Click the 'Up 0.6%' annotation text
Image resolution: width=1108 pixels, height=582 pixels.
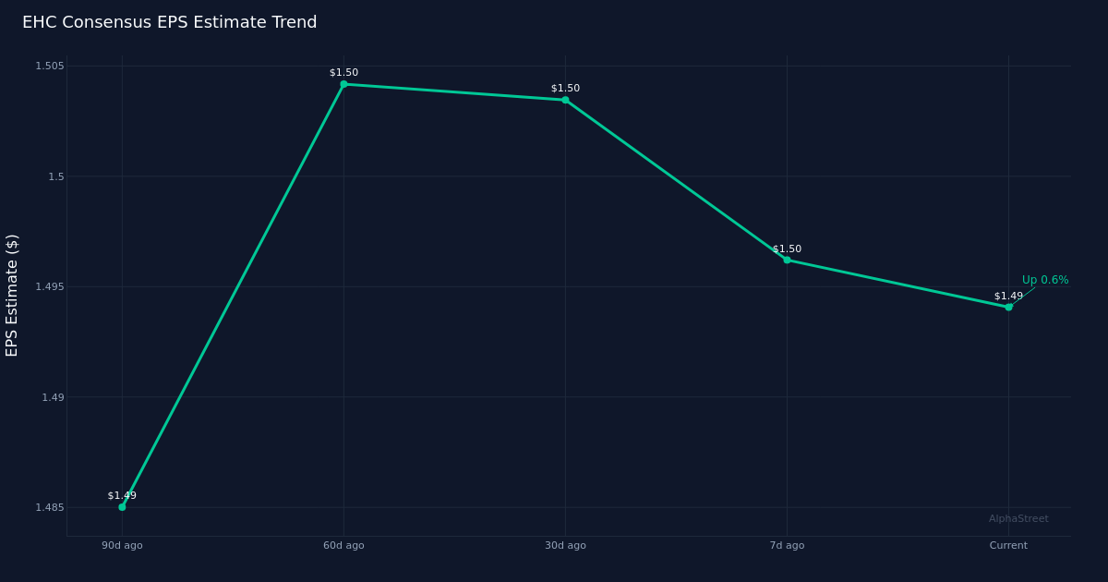[x=1044, y=280]
